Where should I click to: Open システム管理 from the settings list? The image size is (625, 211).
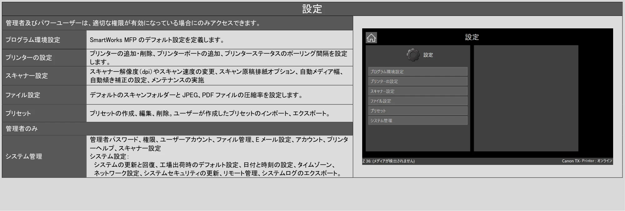418,121
